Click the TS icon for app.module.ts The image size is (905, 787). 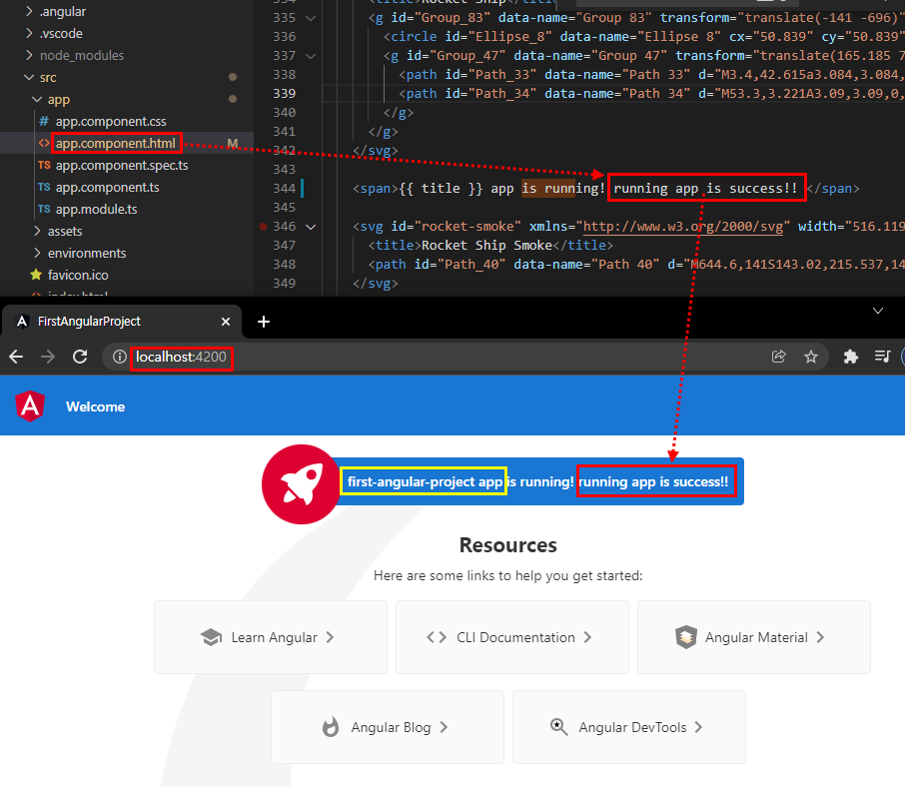pos(44,209)
